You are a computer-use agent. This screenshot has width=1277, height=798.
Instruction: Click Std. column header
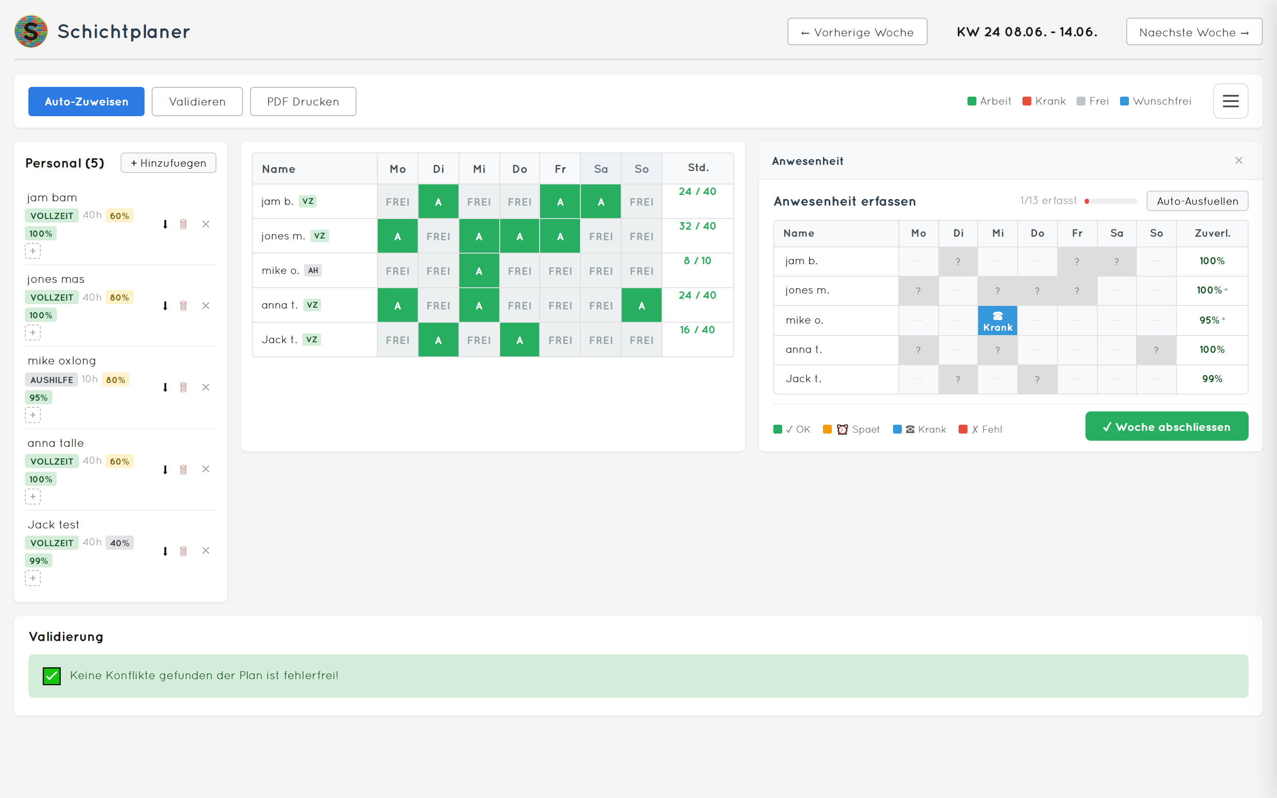click(x=698, y=168)
